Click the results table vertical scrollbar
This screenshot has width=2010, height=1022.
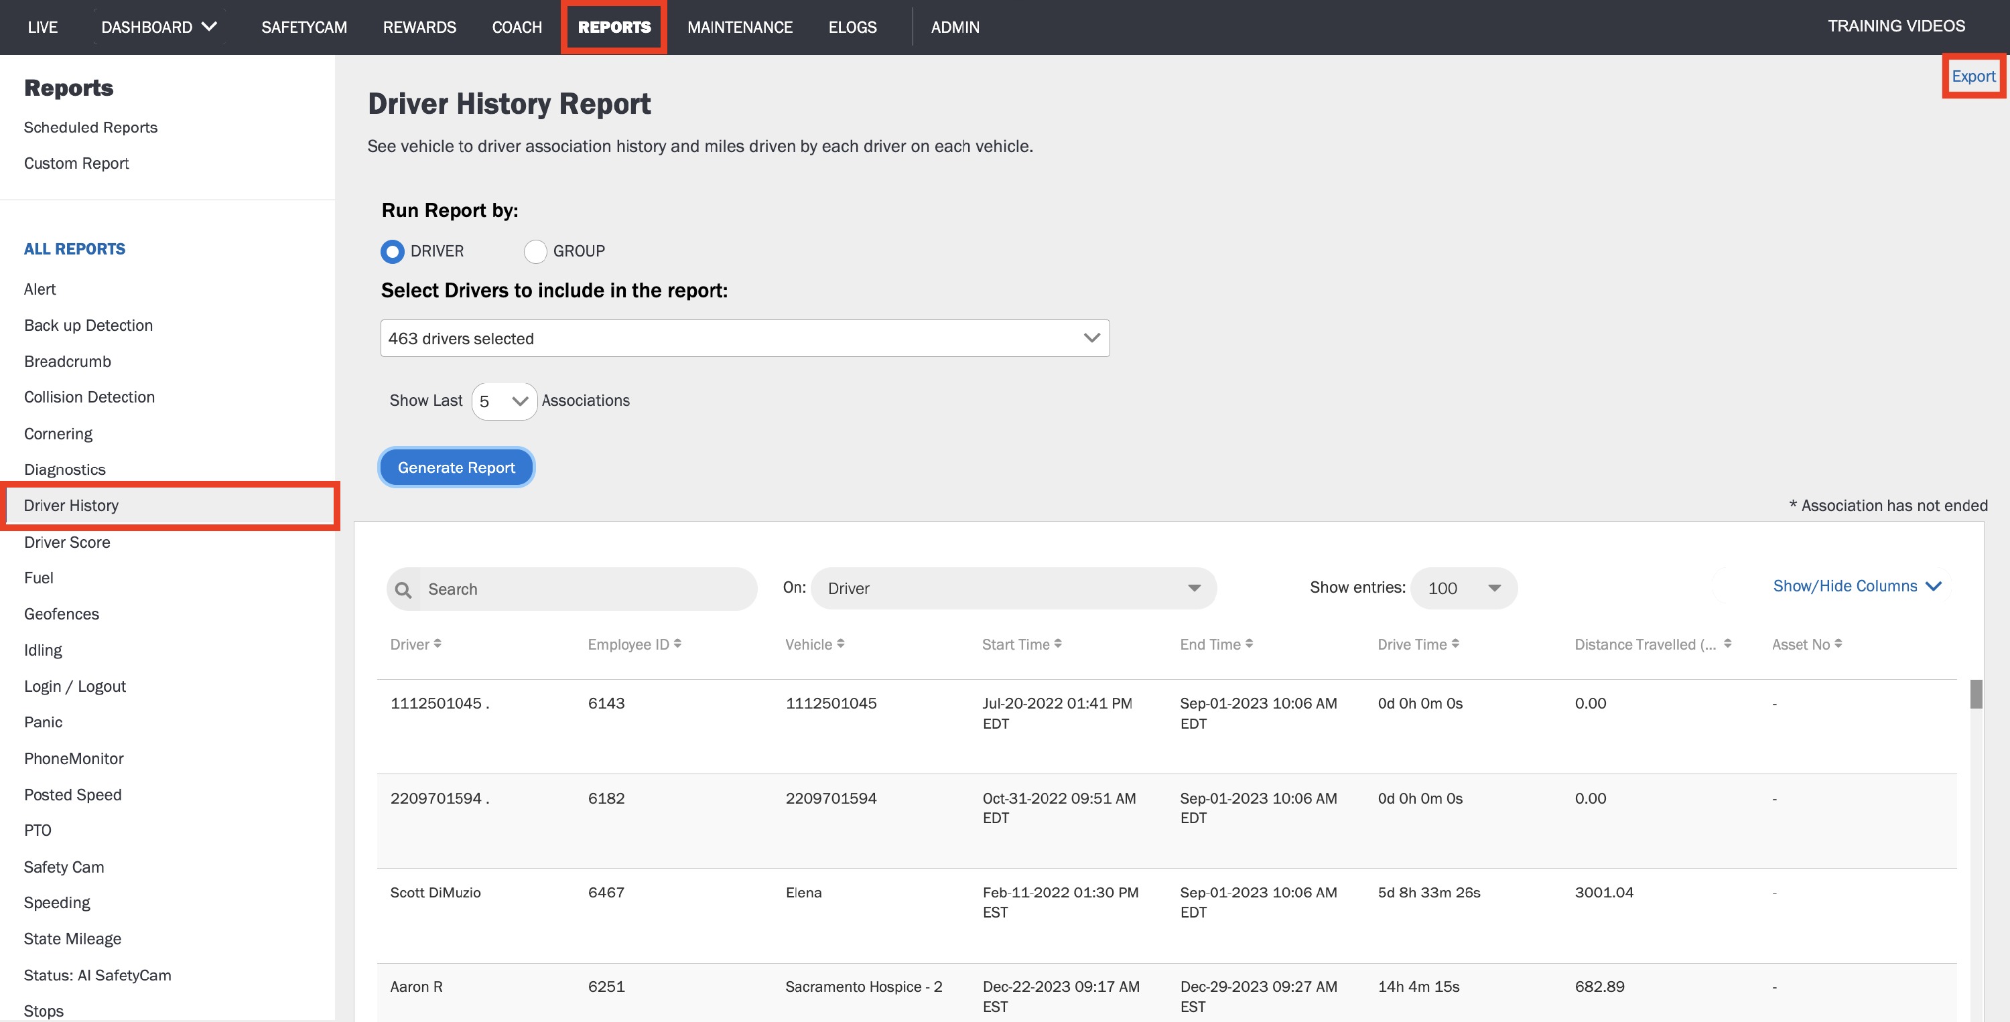pos(1976,695)
